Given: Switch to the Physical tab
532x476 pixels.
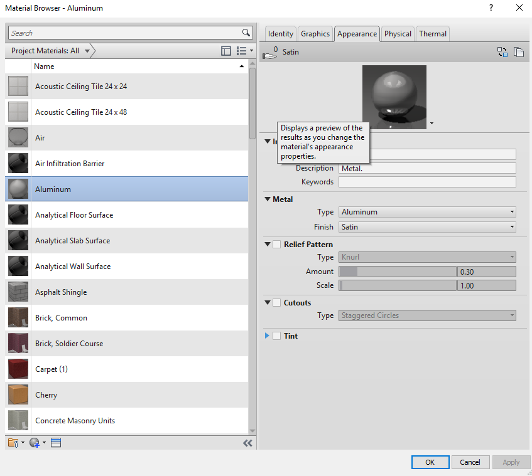Looking at the screenshot, I should coord(397,34).
